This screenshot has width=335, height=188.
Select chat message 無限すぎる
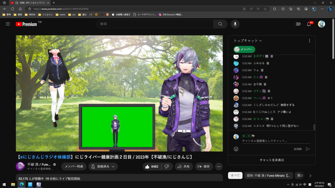coord(287,105)
